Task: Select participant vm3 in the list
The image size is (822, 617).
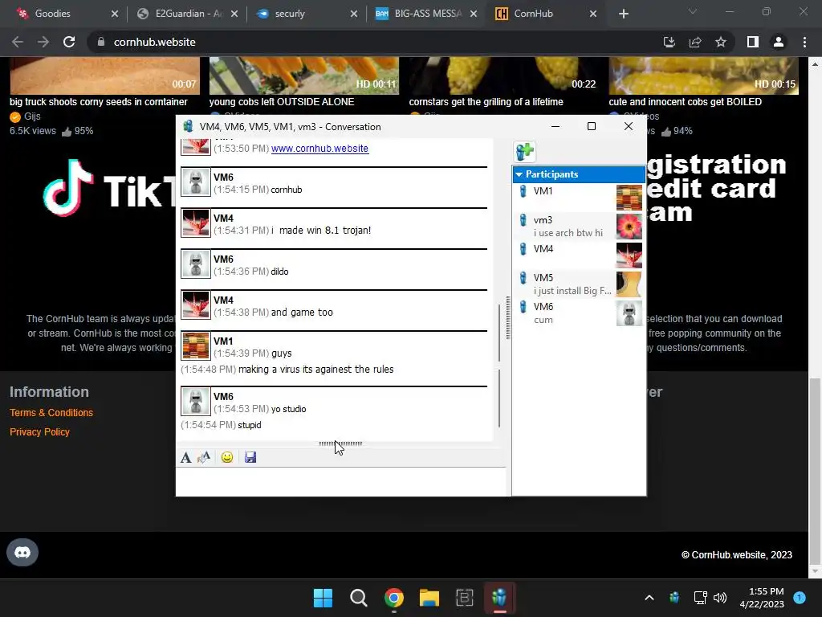Action: tap(579, 226)
